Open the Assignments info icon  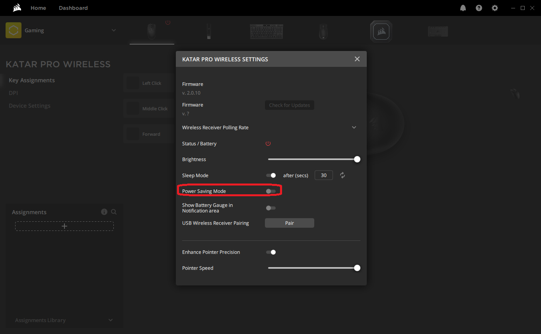click(104, 212)
